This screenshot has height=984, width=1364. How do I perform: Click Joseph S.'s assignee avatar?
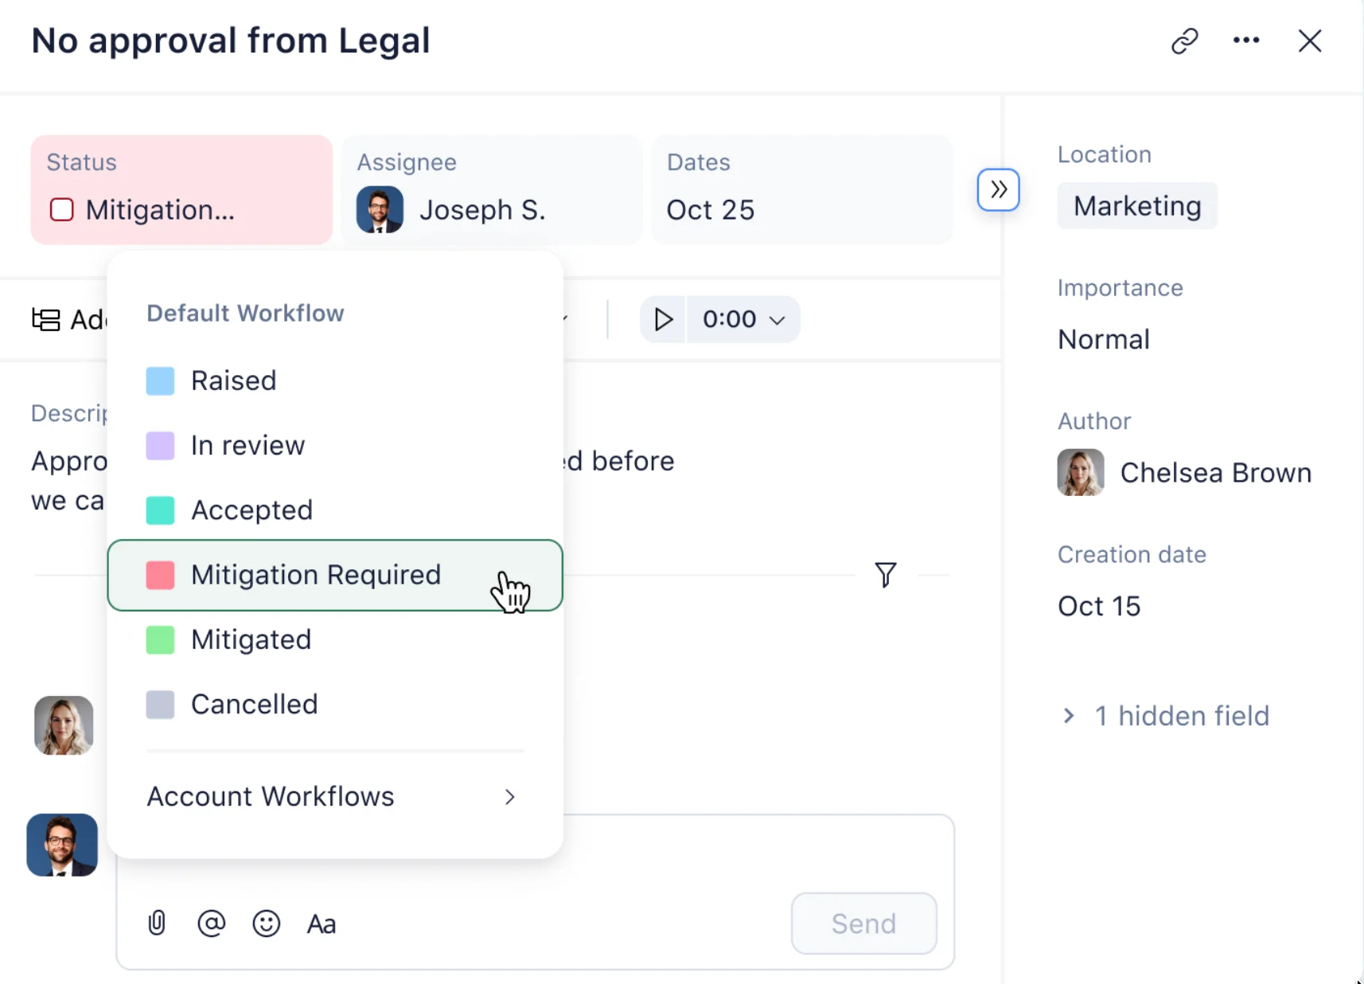pyautogui.click(x=380, y=209)
